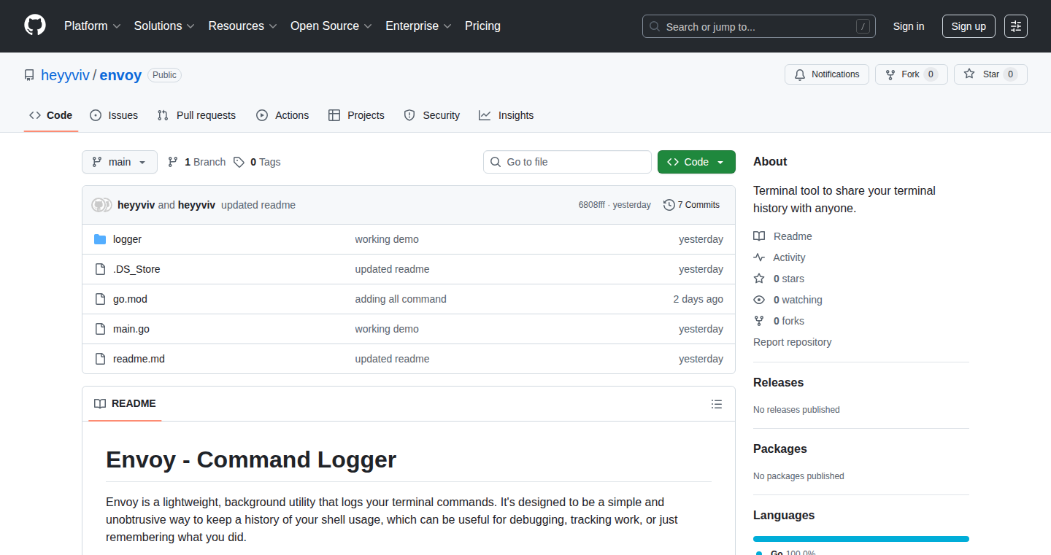
Task: Click the pulse icon beside Activity
Action: (x=759, y=257)
